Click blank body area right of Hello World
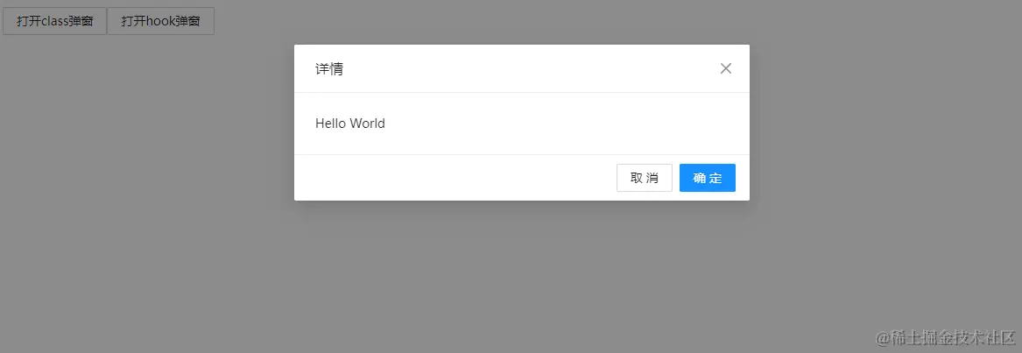The height and width of the screenshot is (353, 1022). click(560, 123)
